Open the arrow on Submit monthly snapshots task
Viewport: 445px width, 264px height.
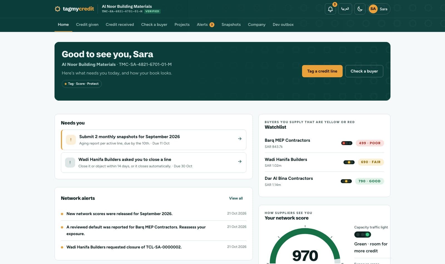(240, 139)
